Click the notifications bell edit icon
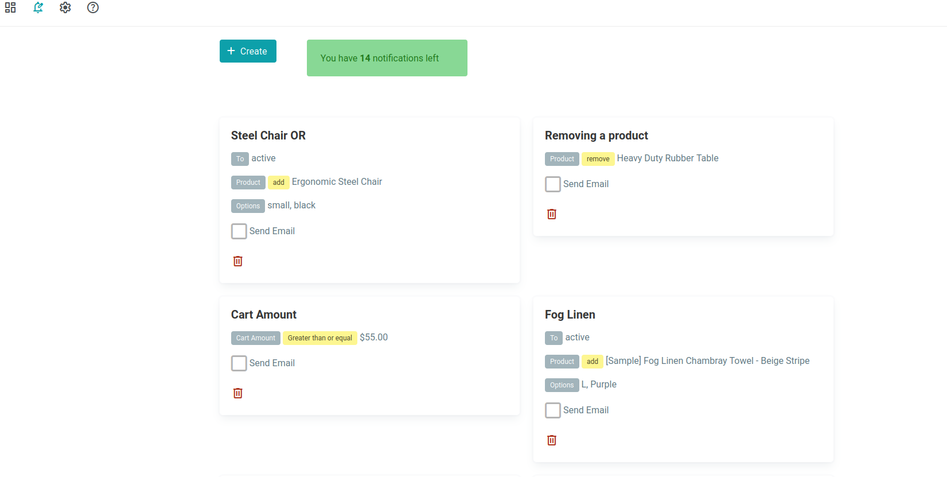This screenshot has height=477, width=947. 38,7
